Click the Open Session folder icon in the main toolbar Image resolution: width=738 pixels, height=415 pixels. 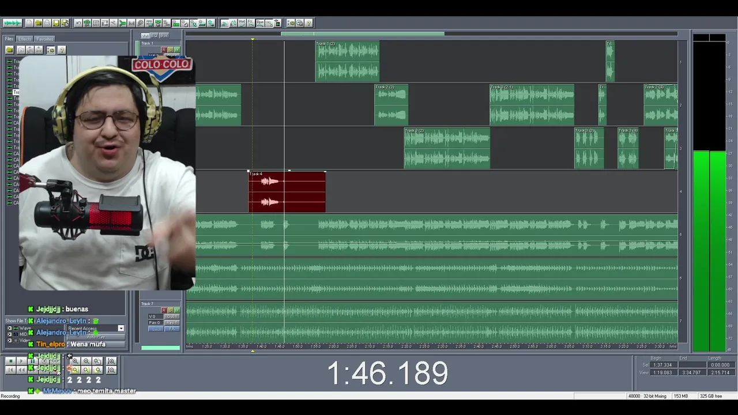[38, 23]
